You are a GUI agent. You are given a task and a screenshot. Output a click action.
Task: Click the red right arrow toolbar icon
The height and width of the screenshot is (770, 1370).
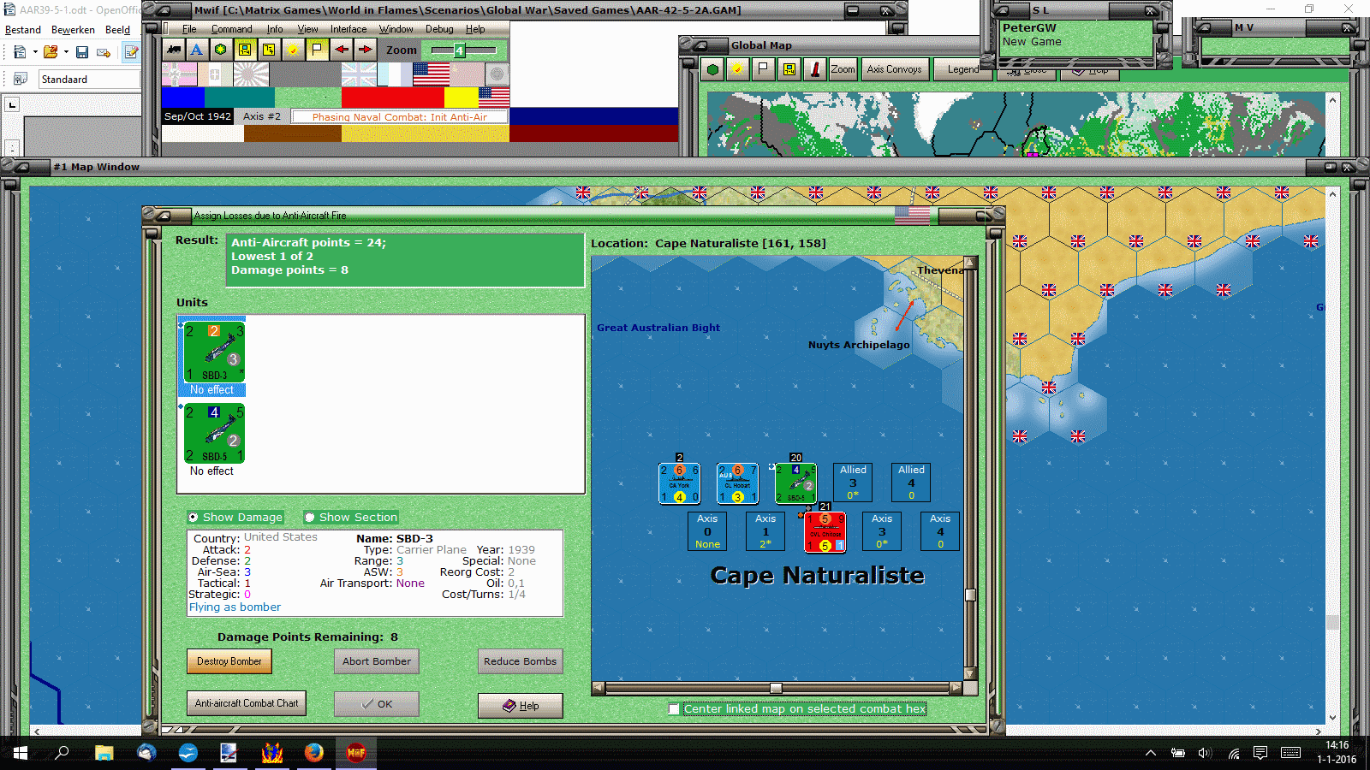coord(366,50)
